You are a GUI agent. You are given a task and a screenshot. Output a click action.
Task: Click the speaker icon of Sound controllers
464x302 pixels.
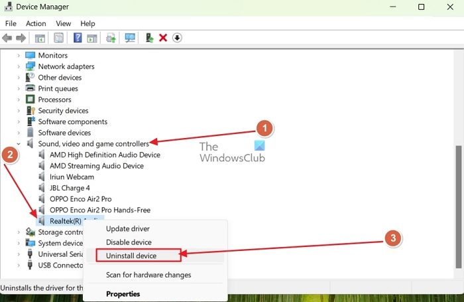(x=30, y=143)
